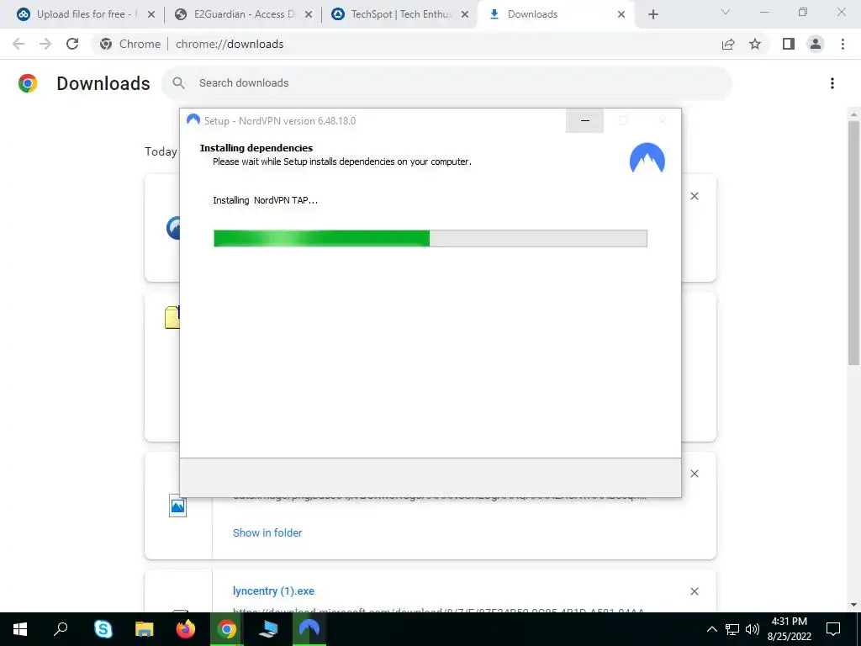Click Show in folder link

[x=267, y=532]
